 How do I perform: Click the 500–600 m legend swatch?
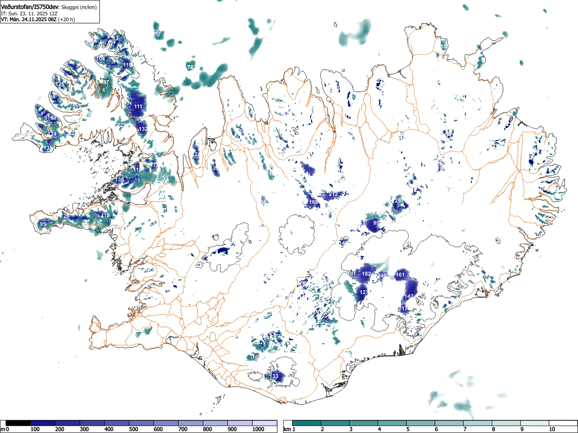coord(141,423)
